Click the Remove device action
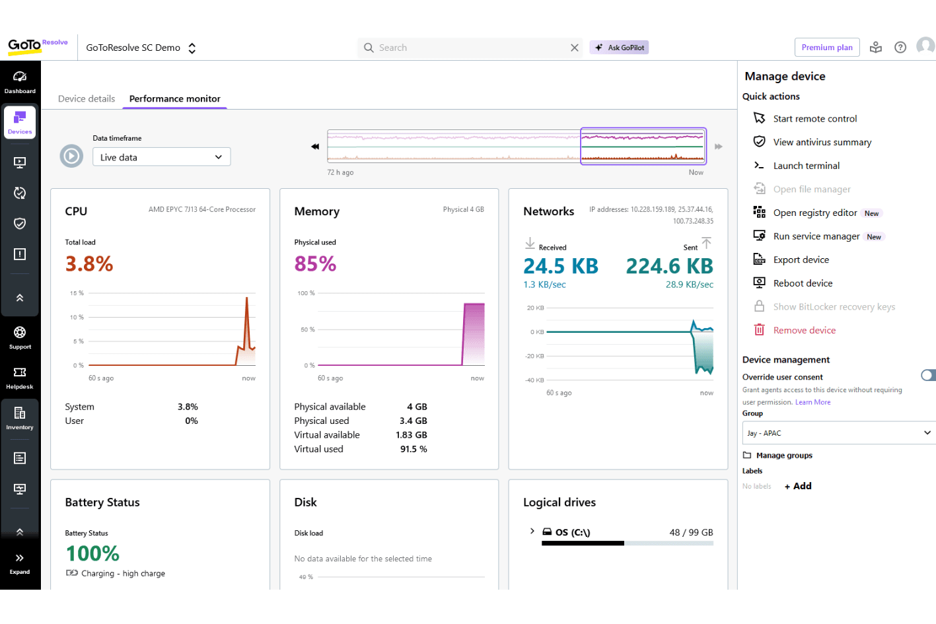The height and width of the screenshot is (624, 936). pyautogui.click(x=805, y=330)
